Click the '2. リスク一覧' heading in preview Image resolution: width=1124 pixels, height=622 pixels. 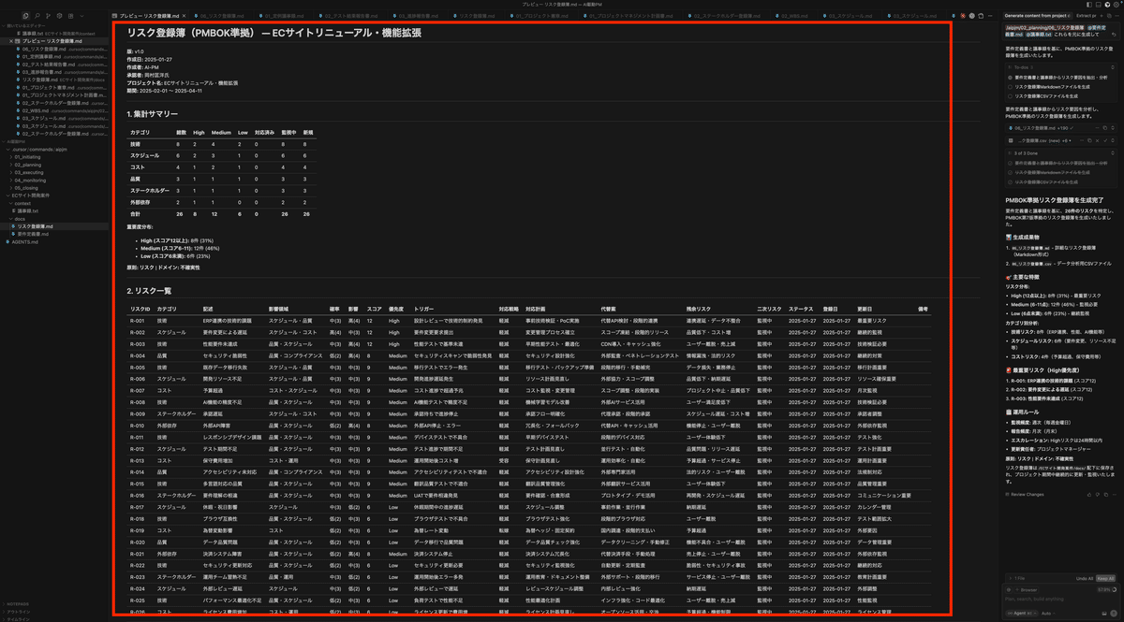click(x=149, y=291)
